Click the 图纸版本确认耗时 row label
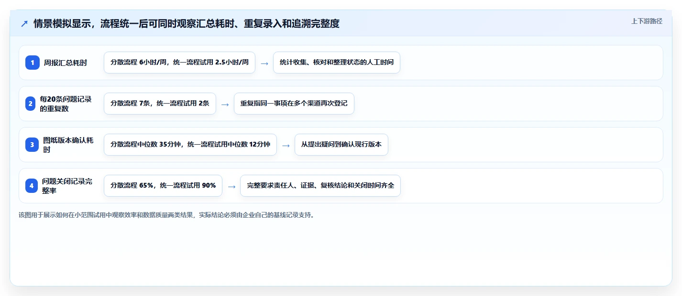Image resolution: width=682 pixels, height=296 pixels. (x=68, y=145)
